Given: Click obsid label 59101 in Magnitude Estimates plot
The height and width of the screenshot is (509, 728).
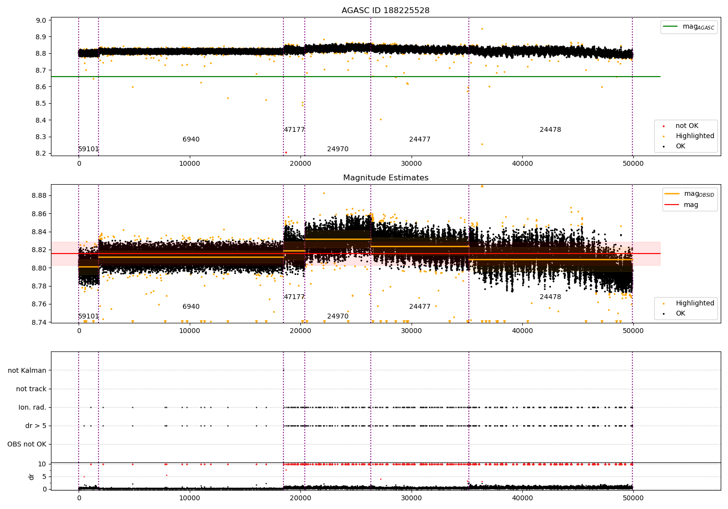Looking at the screenshot, I should coord(88,317).
